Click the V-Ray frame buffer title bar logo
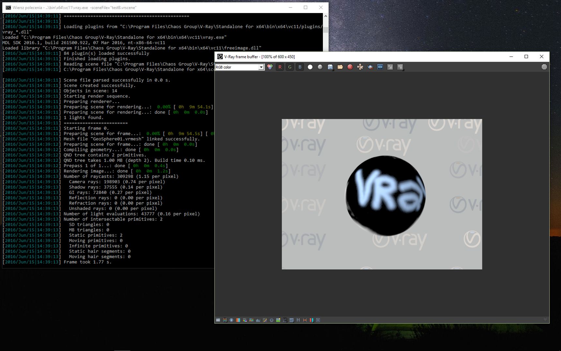 220,56
